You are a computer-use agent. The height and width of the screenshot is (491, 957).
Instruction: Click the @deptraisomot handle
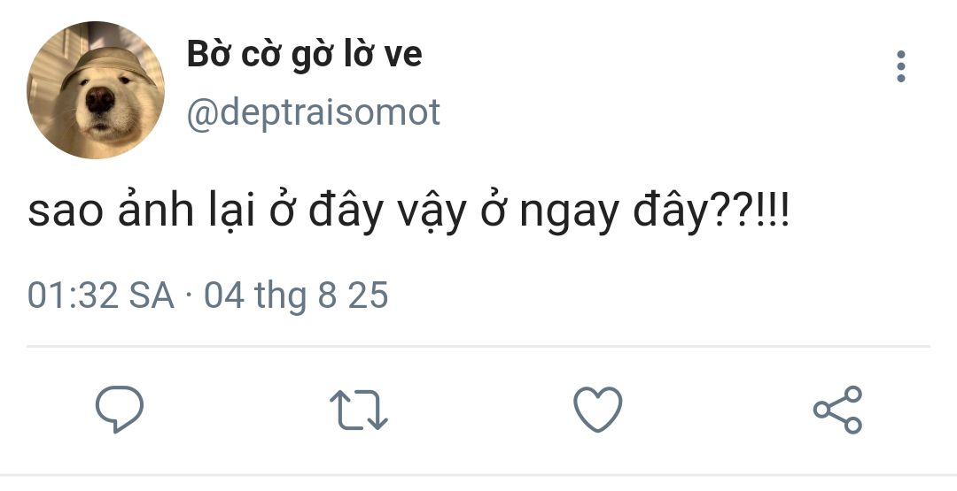pyautogui.click(x=313, y=112)
